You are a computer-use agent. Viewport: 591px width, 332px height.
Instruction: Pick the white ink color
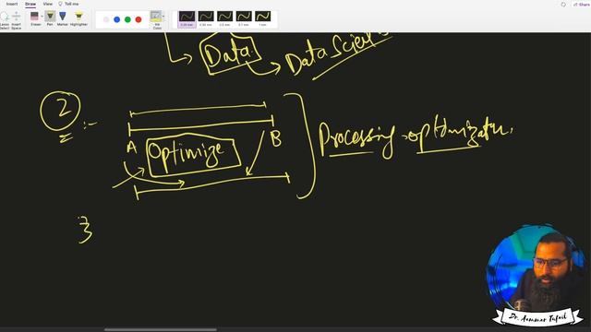[x=106, y=19]
